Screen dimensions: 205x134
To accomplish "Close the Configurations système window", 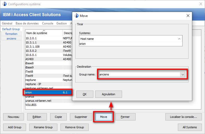I will [201, 4].
